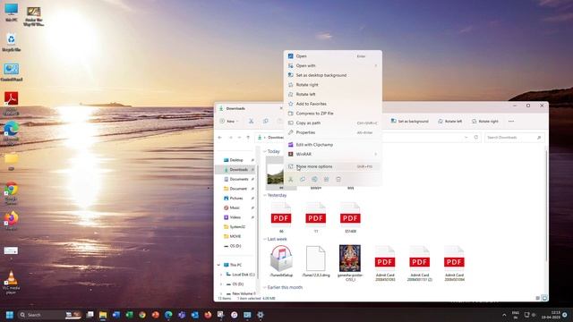Screen dimensions: 573x322
Task: Close the Downloads tab
Action: coord(281,108)
